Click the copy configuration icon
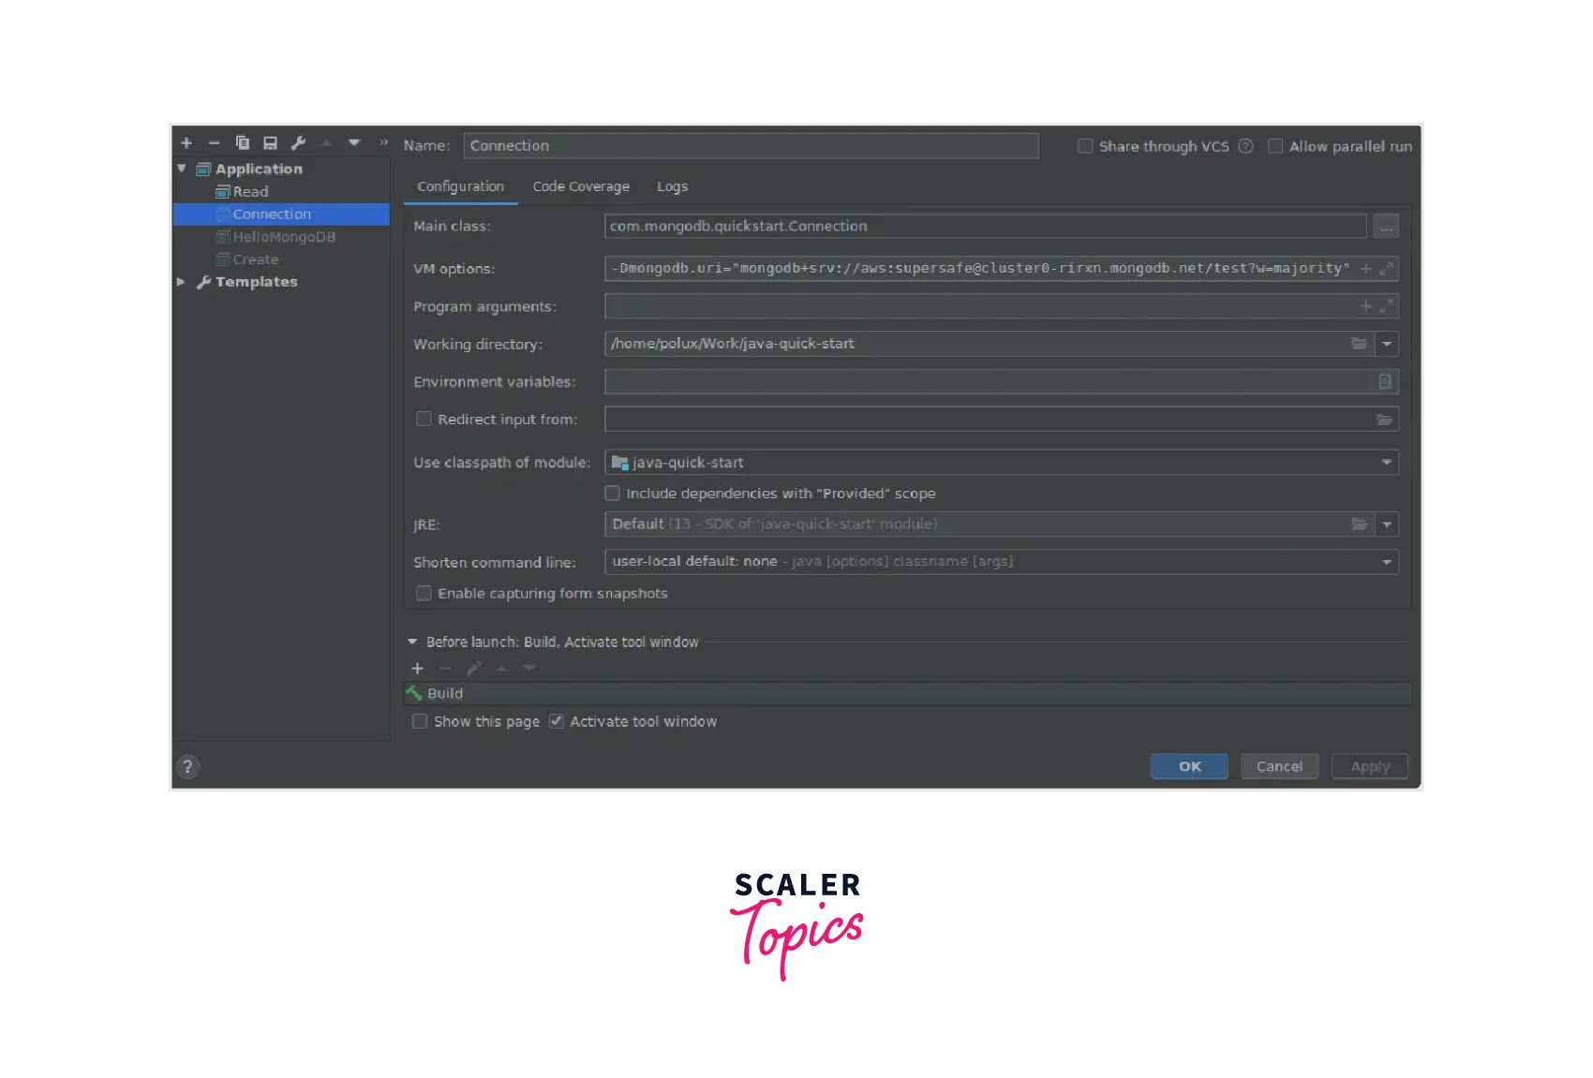The height and width of the screenshot is (1078, 1593). coord(242,143)
